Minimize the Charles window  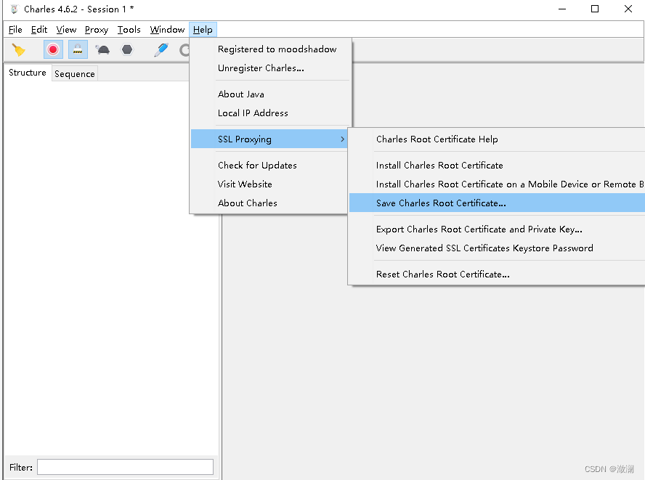tap(562, 9)
